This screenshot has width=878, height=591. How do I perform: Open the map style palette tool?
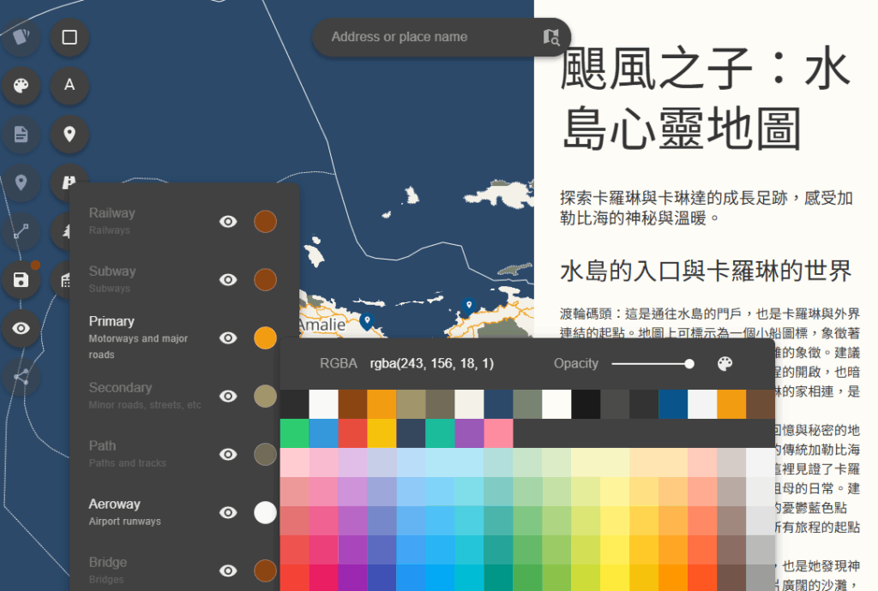pyautogui.click(x=21, y=85)
